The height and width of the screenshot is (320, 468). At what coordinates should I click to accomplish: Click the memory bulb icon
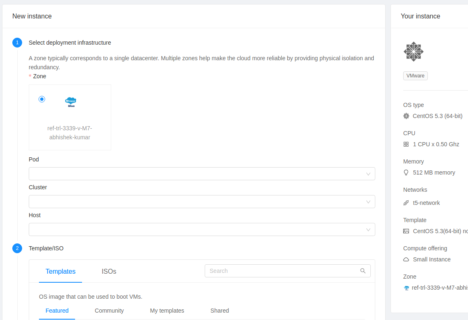pos(406,172)
